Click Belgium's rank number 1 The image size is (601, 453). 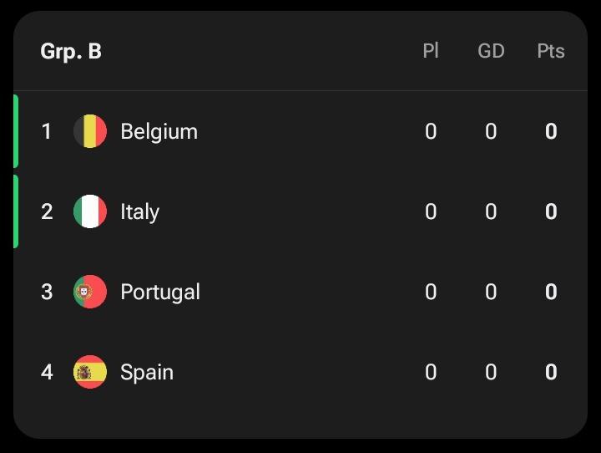click(47, 131)
